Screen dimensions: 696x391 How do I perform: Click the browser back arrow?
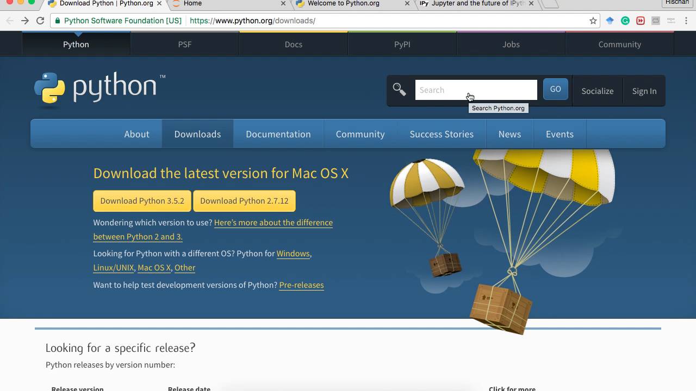pyautogui.click(x=10, y=21)
